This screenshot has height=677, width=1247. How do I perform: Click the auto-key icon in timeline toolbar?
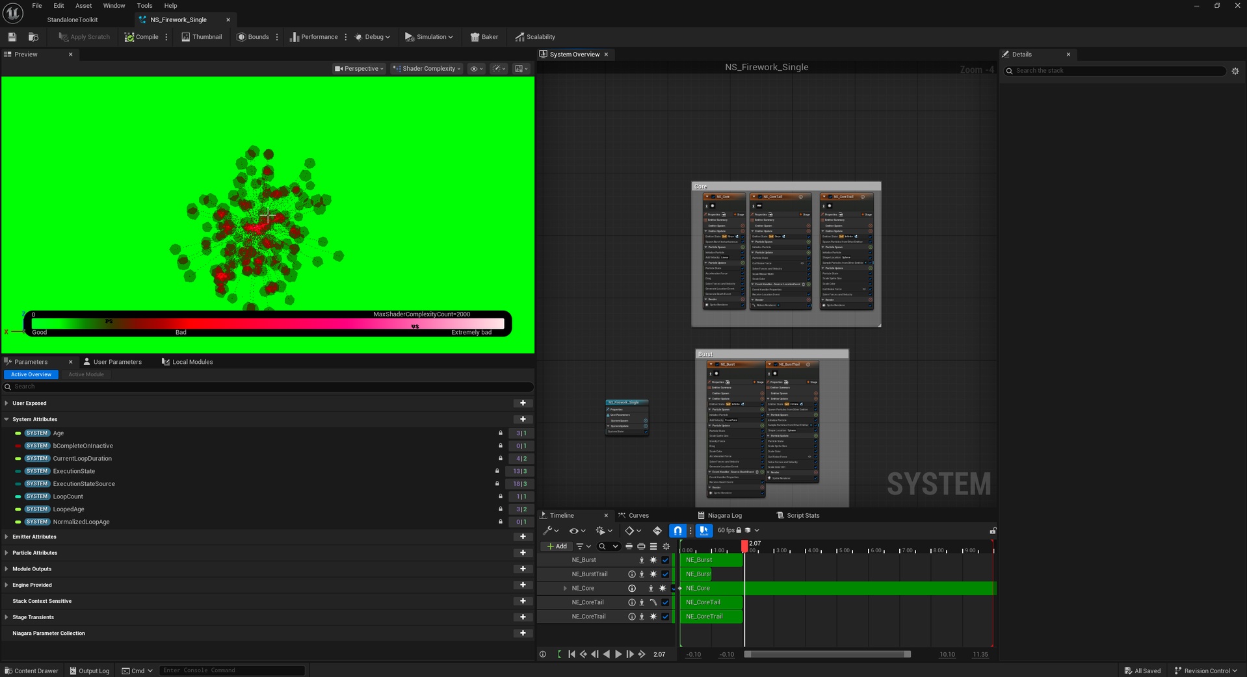pos(657,531)
